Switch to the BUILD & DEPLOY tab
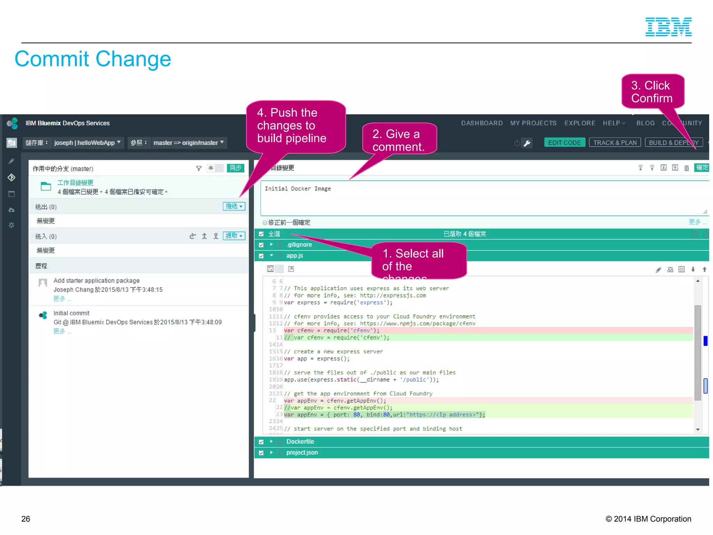 point(674,143)
